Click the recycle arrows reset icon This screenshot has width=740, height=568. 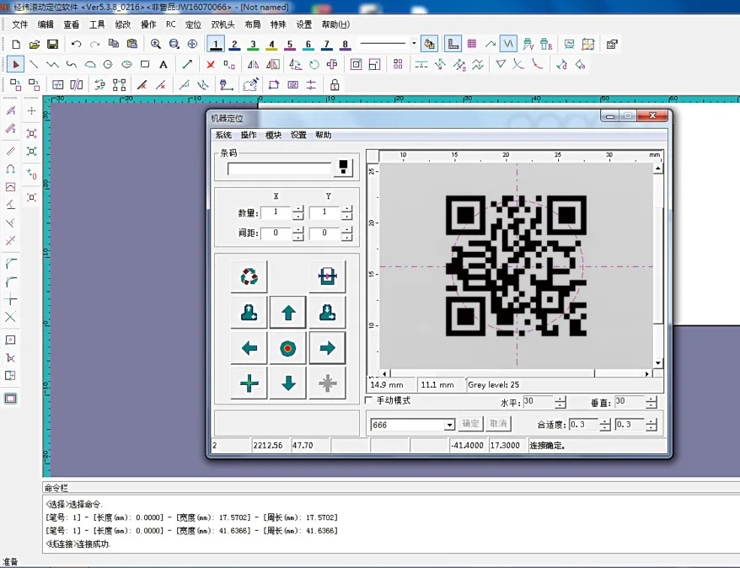tap(249, 276)
